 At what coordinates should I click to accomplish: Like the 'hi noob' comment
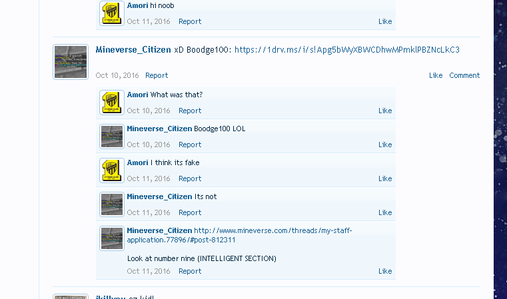[385, 21]
